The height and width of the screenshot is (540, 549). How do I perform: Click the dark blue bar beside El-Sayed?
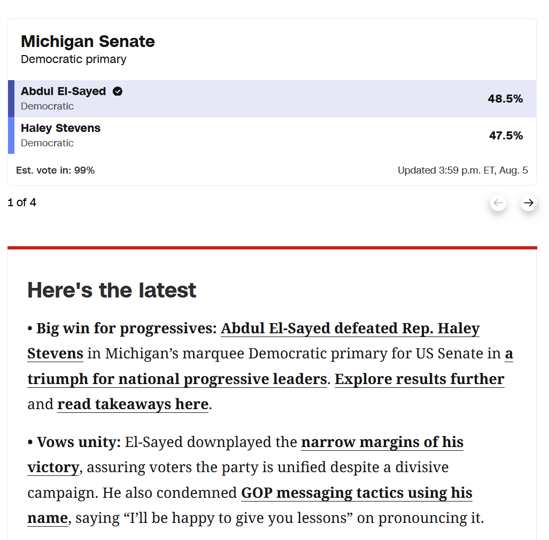click(11, 99)
